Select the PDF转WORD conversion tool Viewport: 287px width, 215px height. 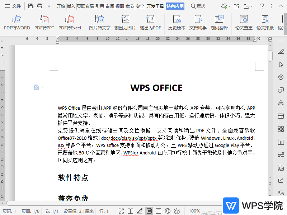pyautogui.click(x=17, y=21)
